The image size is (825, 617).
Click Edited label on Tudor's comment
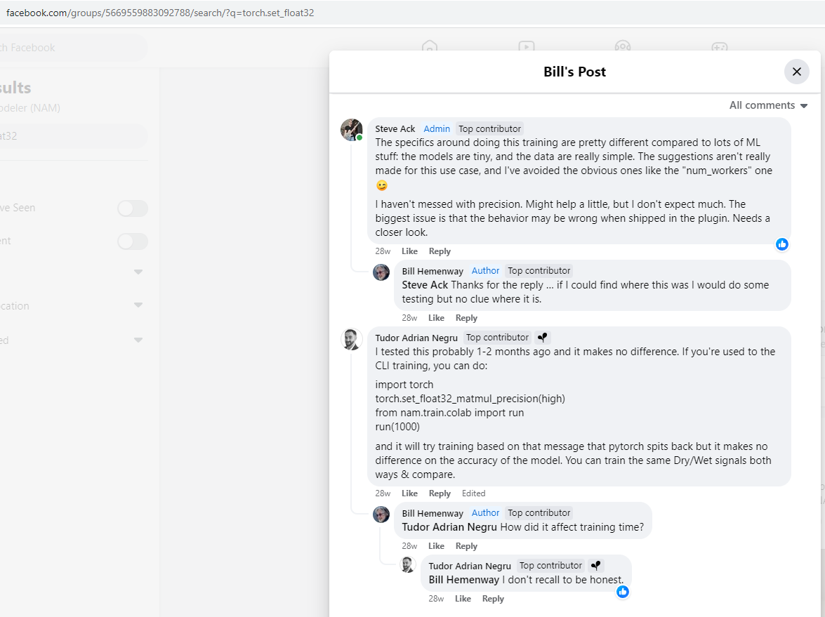[x=473, y=493]
